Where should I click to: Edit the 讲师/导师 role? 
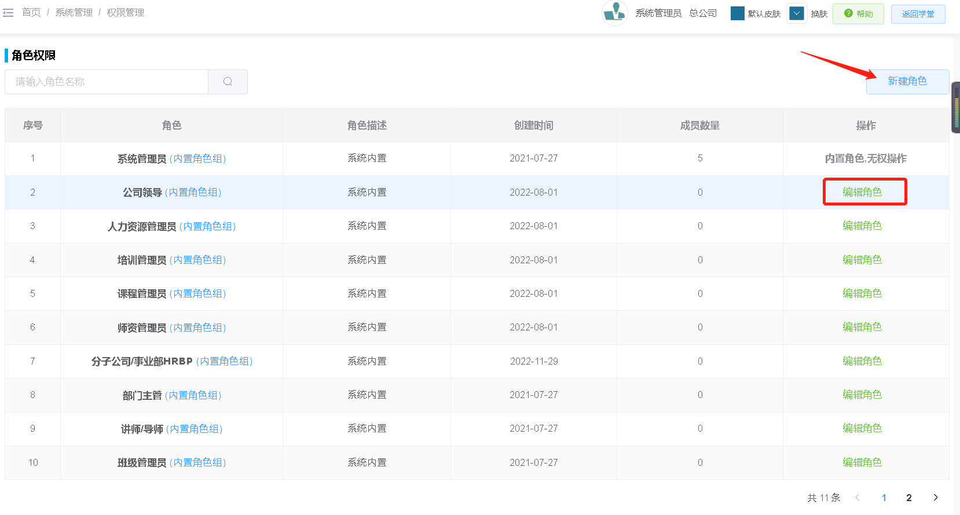(862, 428)
